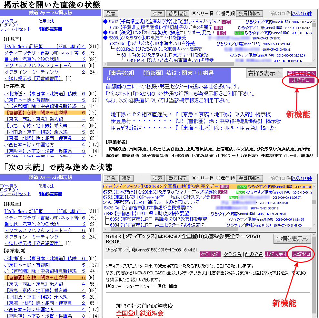The width and height of the screenshot is (319, 318).
Task: Open thread 6343 LRT 県に財政支援を要望
Action: click(x=146, y=213)
